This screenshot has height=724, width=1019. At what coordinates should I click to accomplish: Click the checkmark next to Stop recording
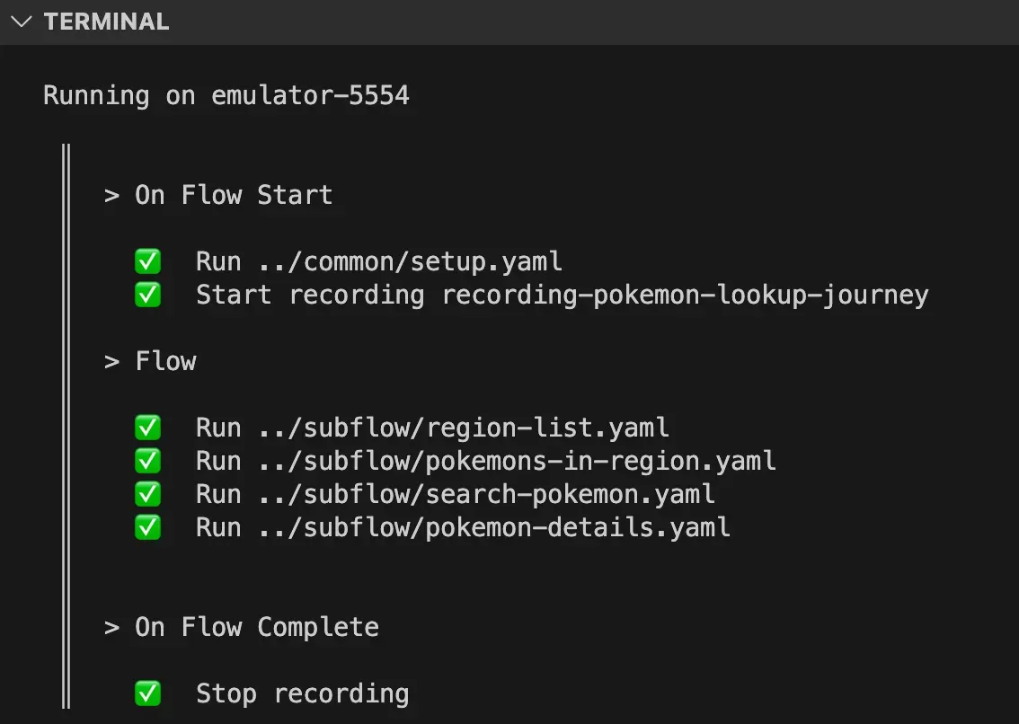147,693
